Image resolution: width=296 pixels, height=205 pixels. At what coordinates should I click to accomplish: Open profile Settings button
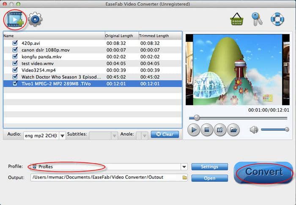click(x=210, y=167)
